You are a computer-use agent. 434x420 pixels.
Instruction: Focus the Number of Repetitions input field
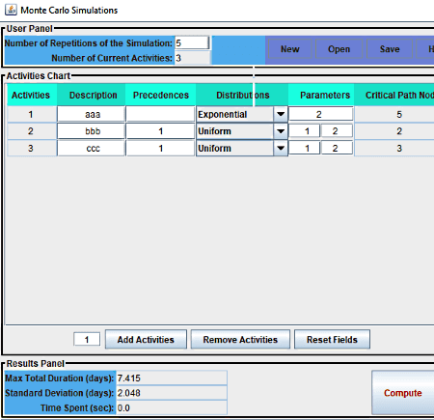tap(192, 43)
